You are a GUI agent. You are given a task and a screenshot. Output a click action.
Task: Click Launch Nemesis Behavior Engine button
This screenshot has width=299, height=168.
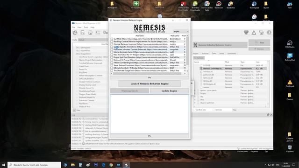tap(149, 84)
